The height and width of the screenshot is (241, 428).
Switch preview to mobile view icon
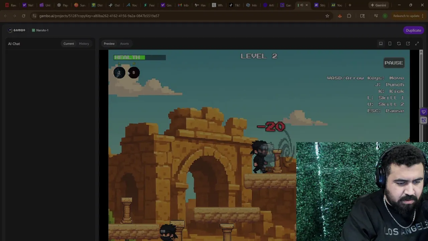[x=390, y=44]
